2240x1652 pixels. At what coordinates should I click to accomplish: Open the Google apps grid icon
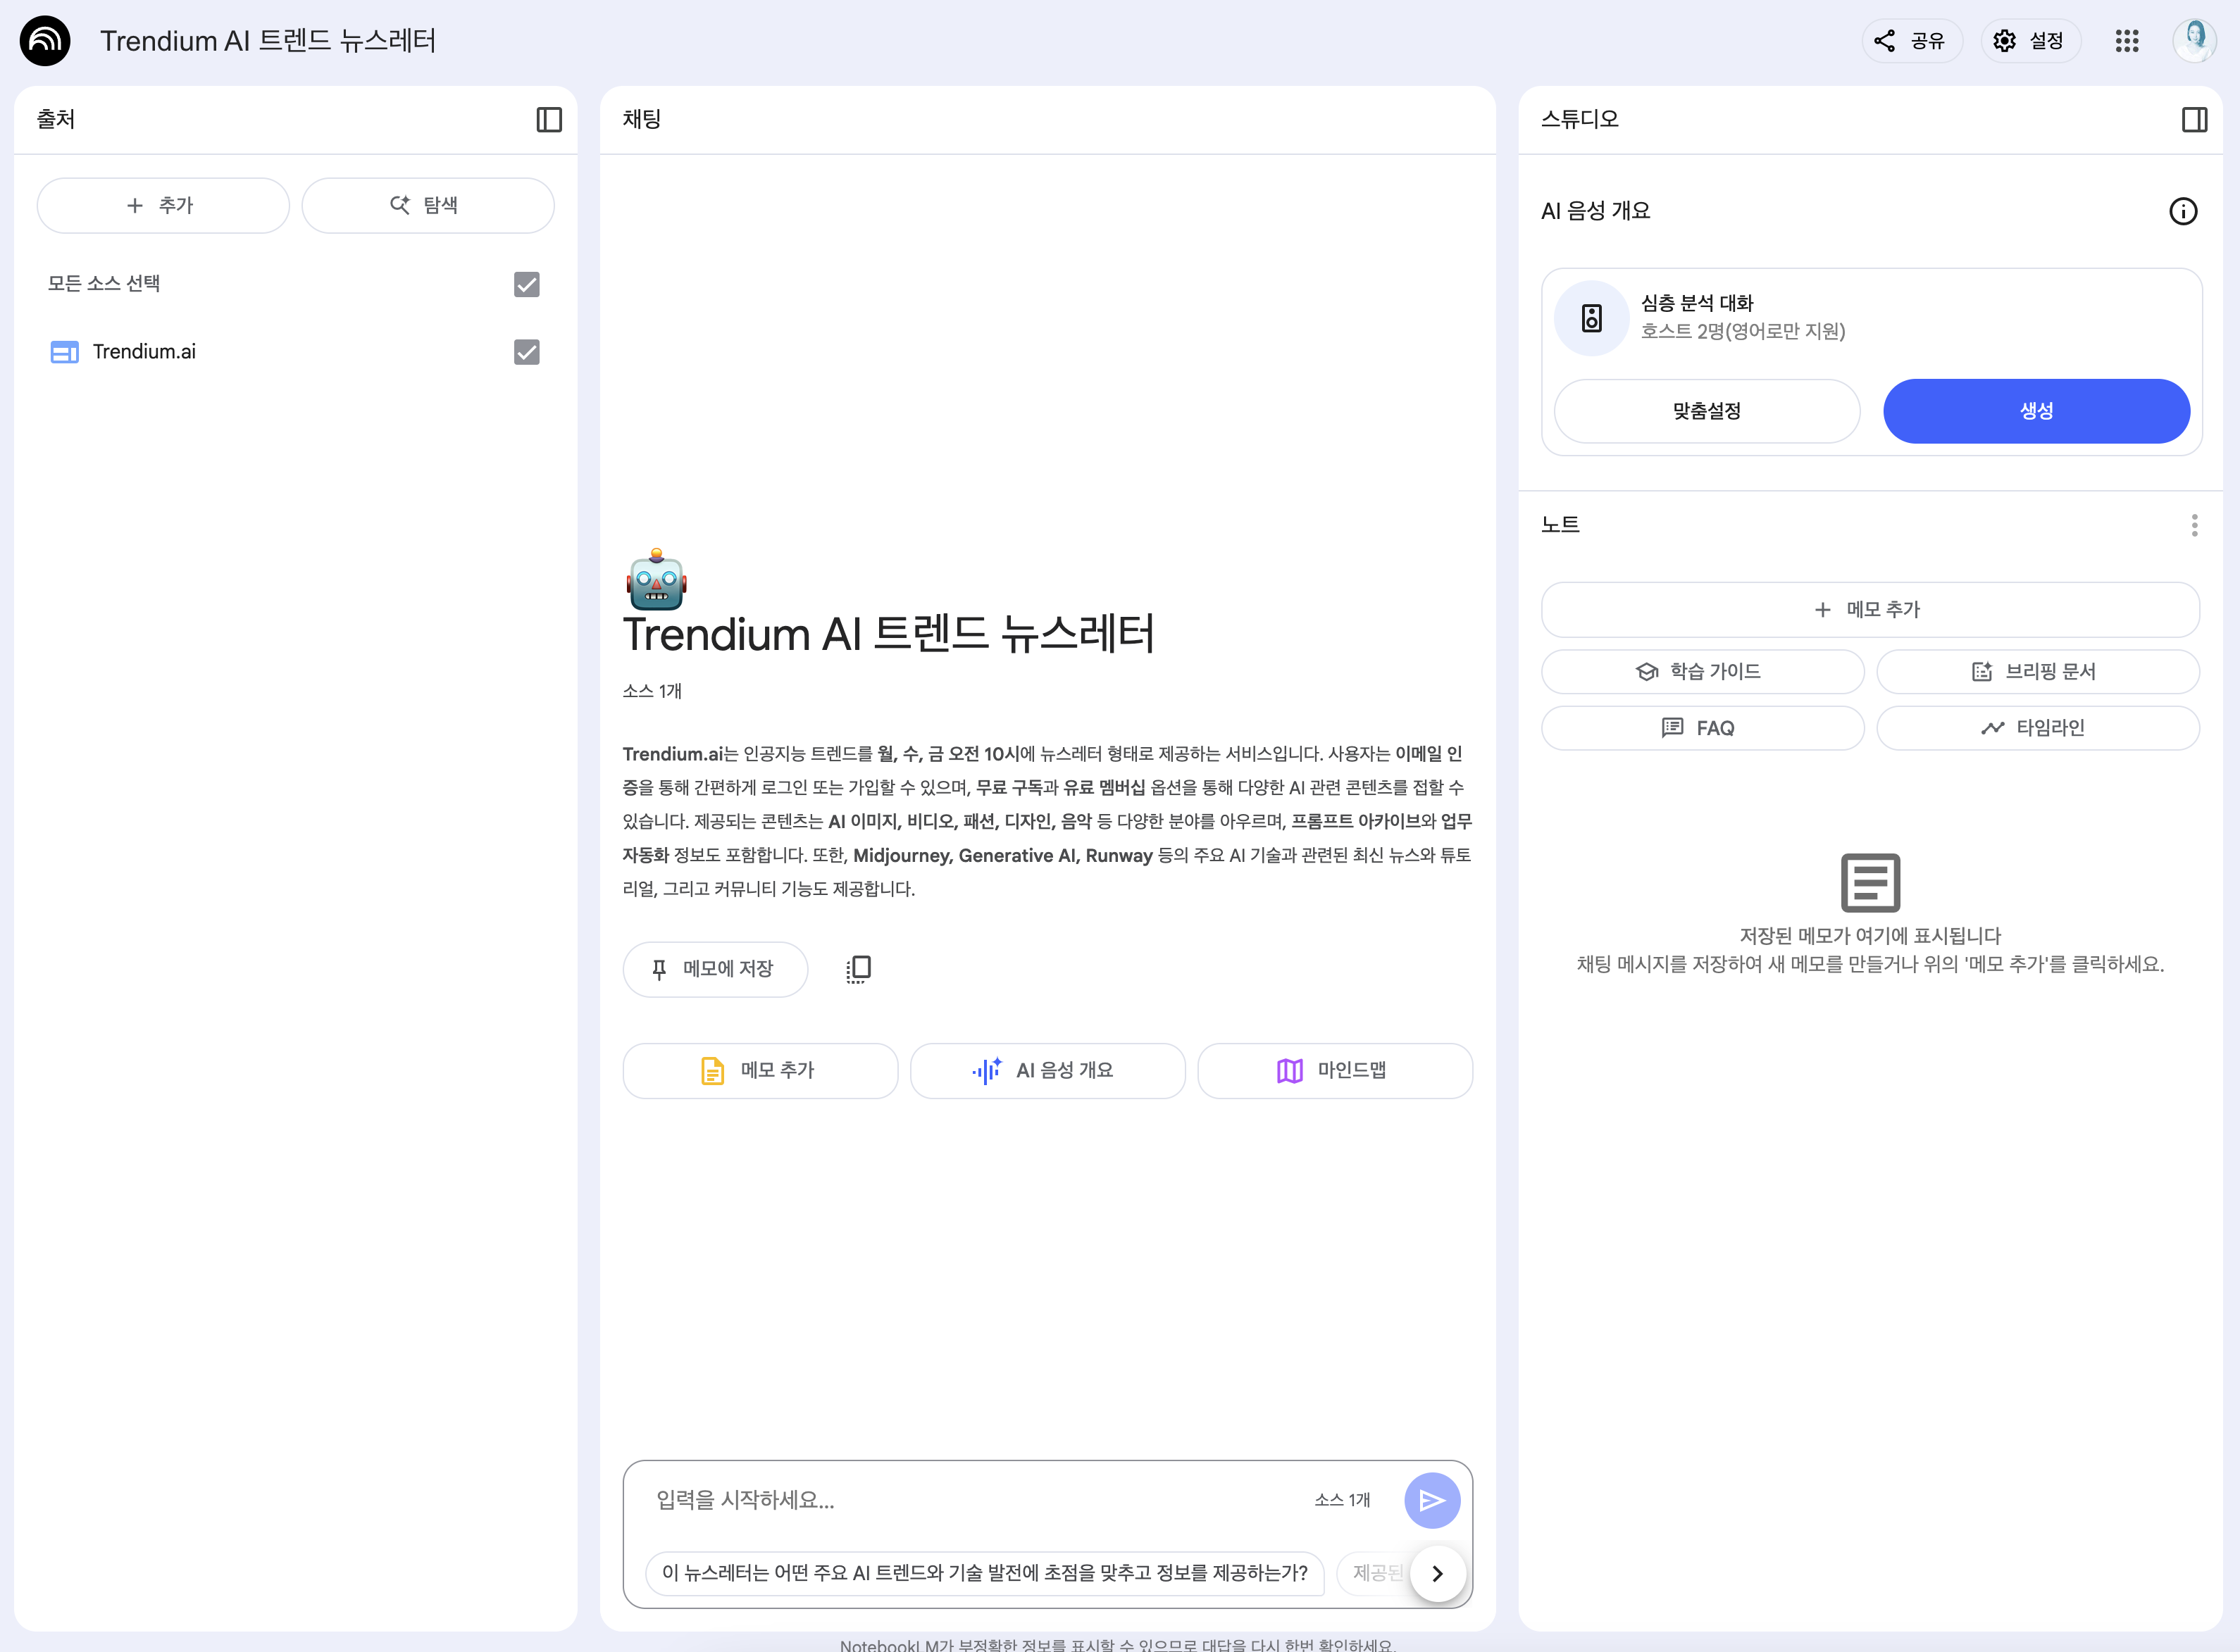point(2127,41)
